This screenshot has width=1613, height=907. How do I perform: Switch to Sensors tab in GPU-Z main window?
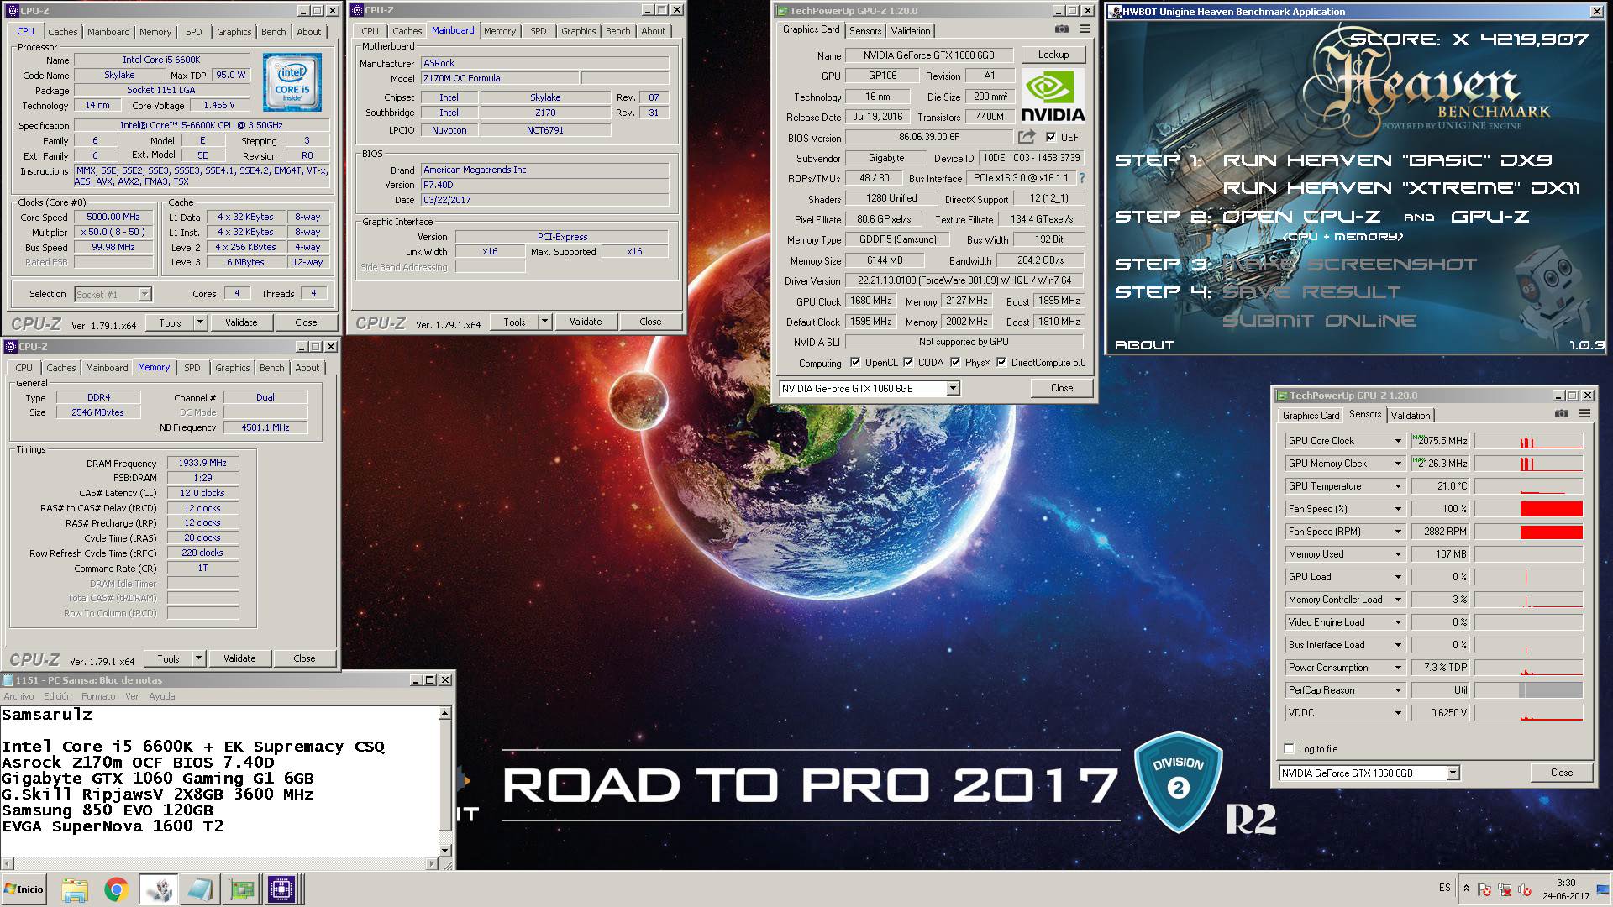(865, 30)
